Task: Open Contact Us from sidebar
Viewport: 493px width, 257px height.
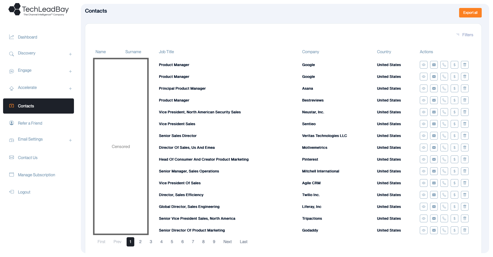Action: pyautogui.click(x=28, y=158)
